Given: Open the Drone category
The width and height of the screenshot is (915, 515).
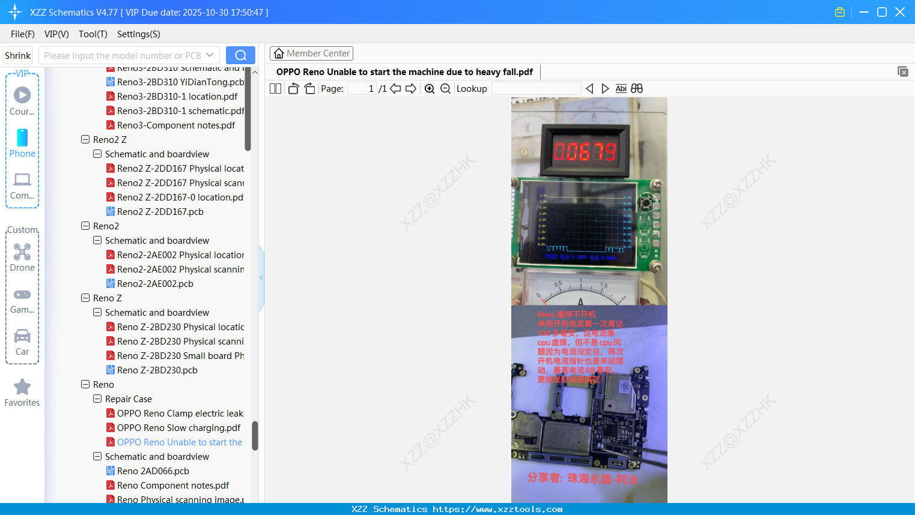Looking at the screenshot, I should pyautogui.click(x=22, y=257).
